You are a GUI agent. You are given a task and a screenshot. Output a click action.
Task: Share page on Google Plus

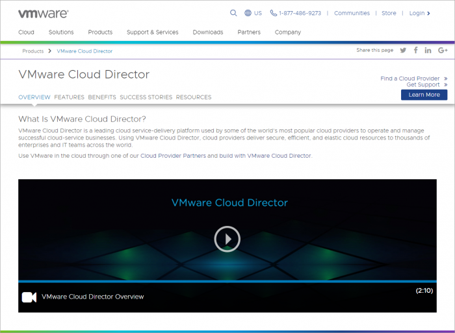[x=443, y=51]
